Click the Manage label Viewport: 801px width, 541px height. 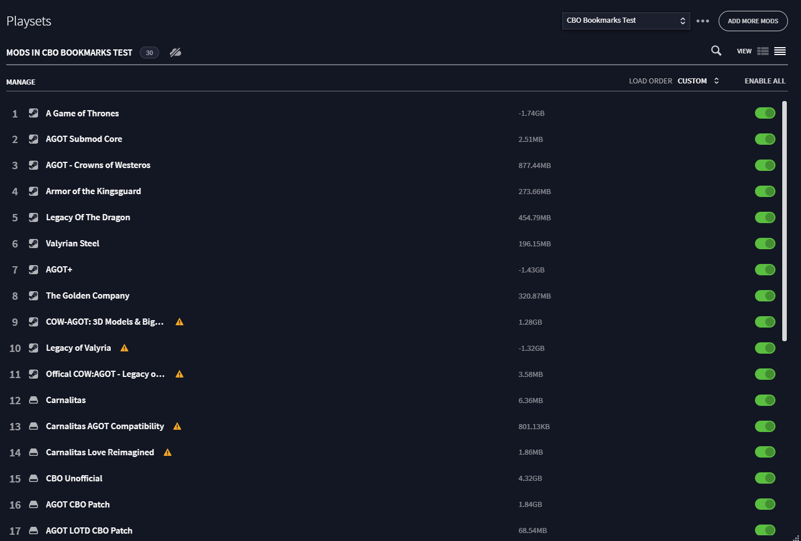[20, 82]
